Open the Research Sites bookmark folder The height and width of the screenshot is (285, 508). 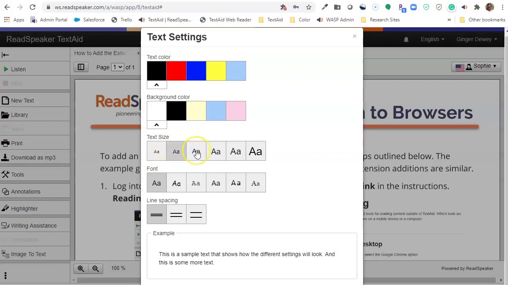pos(380,20)
